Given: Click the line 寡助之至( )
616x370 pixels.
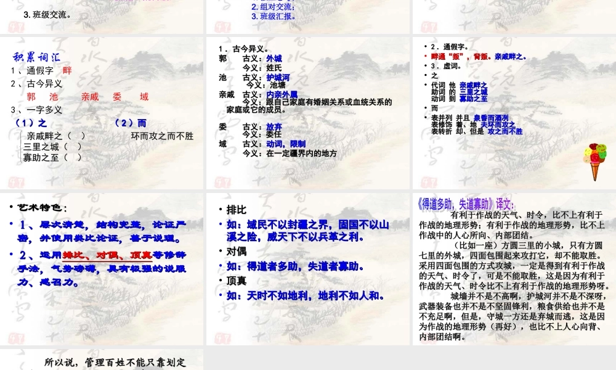Looking at the screenshot, I should coord(52,157).
